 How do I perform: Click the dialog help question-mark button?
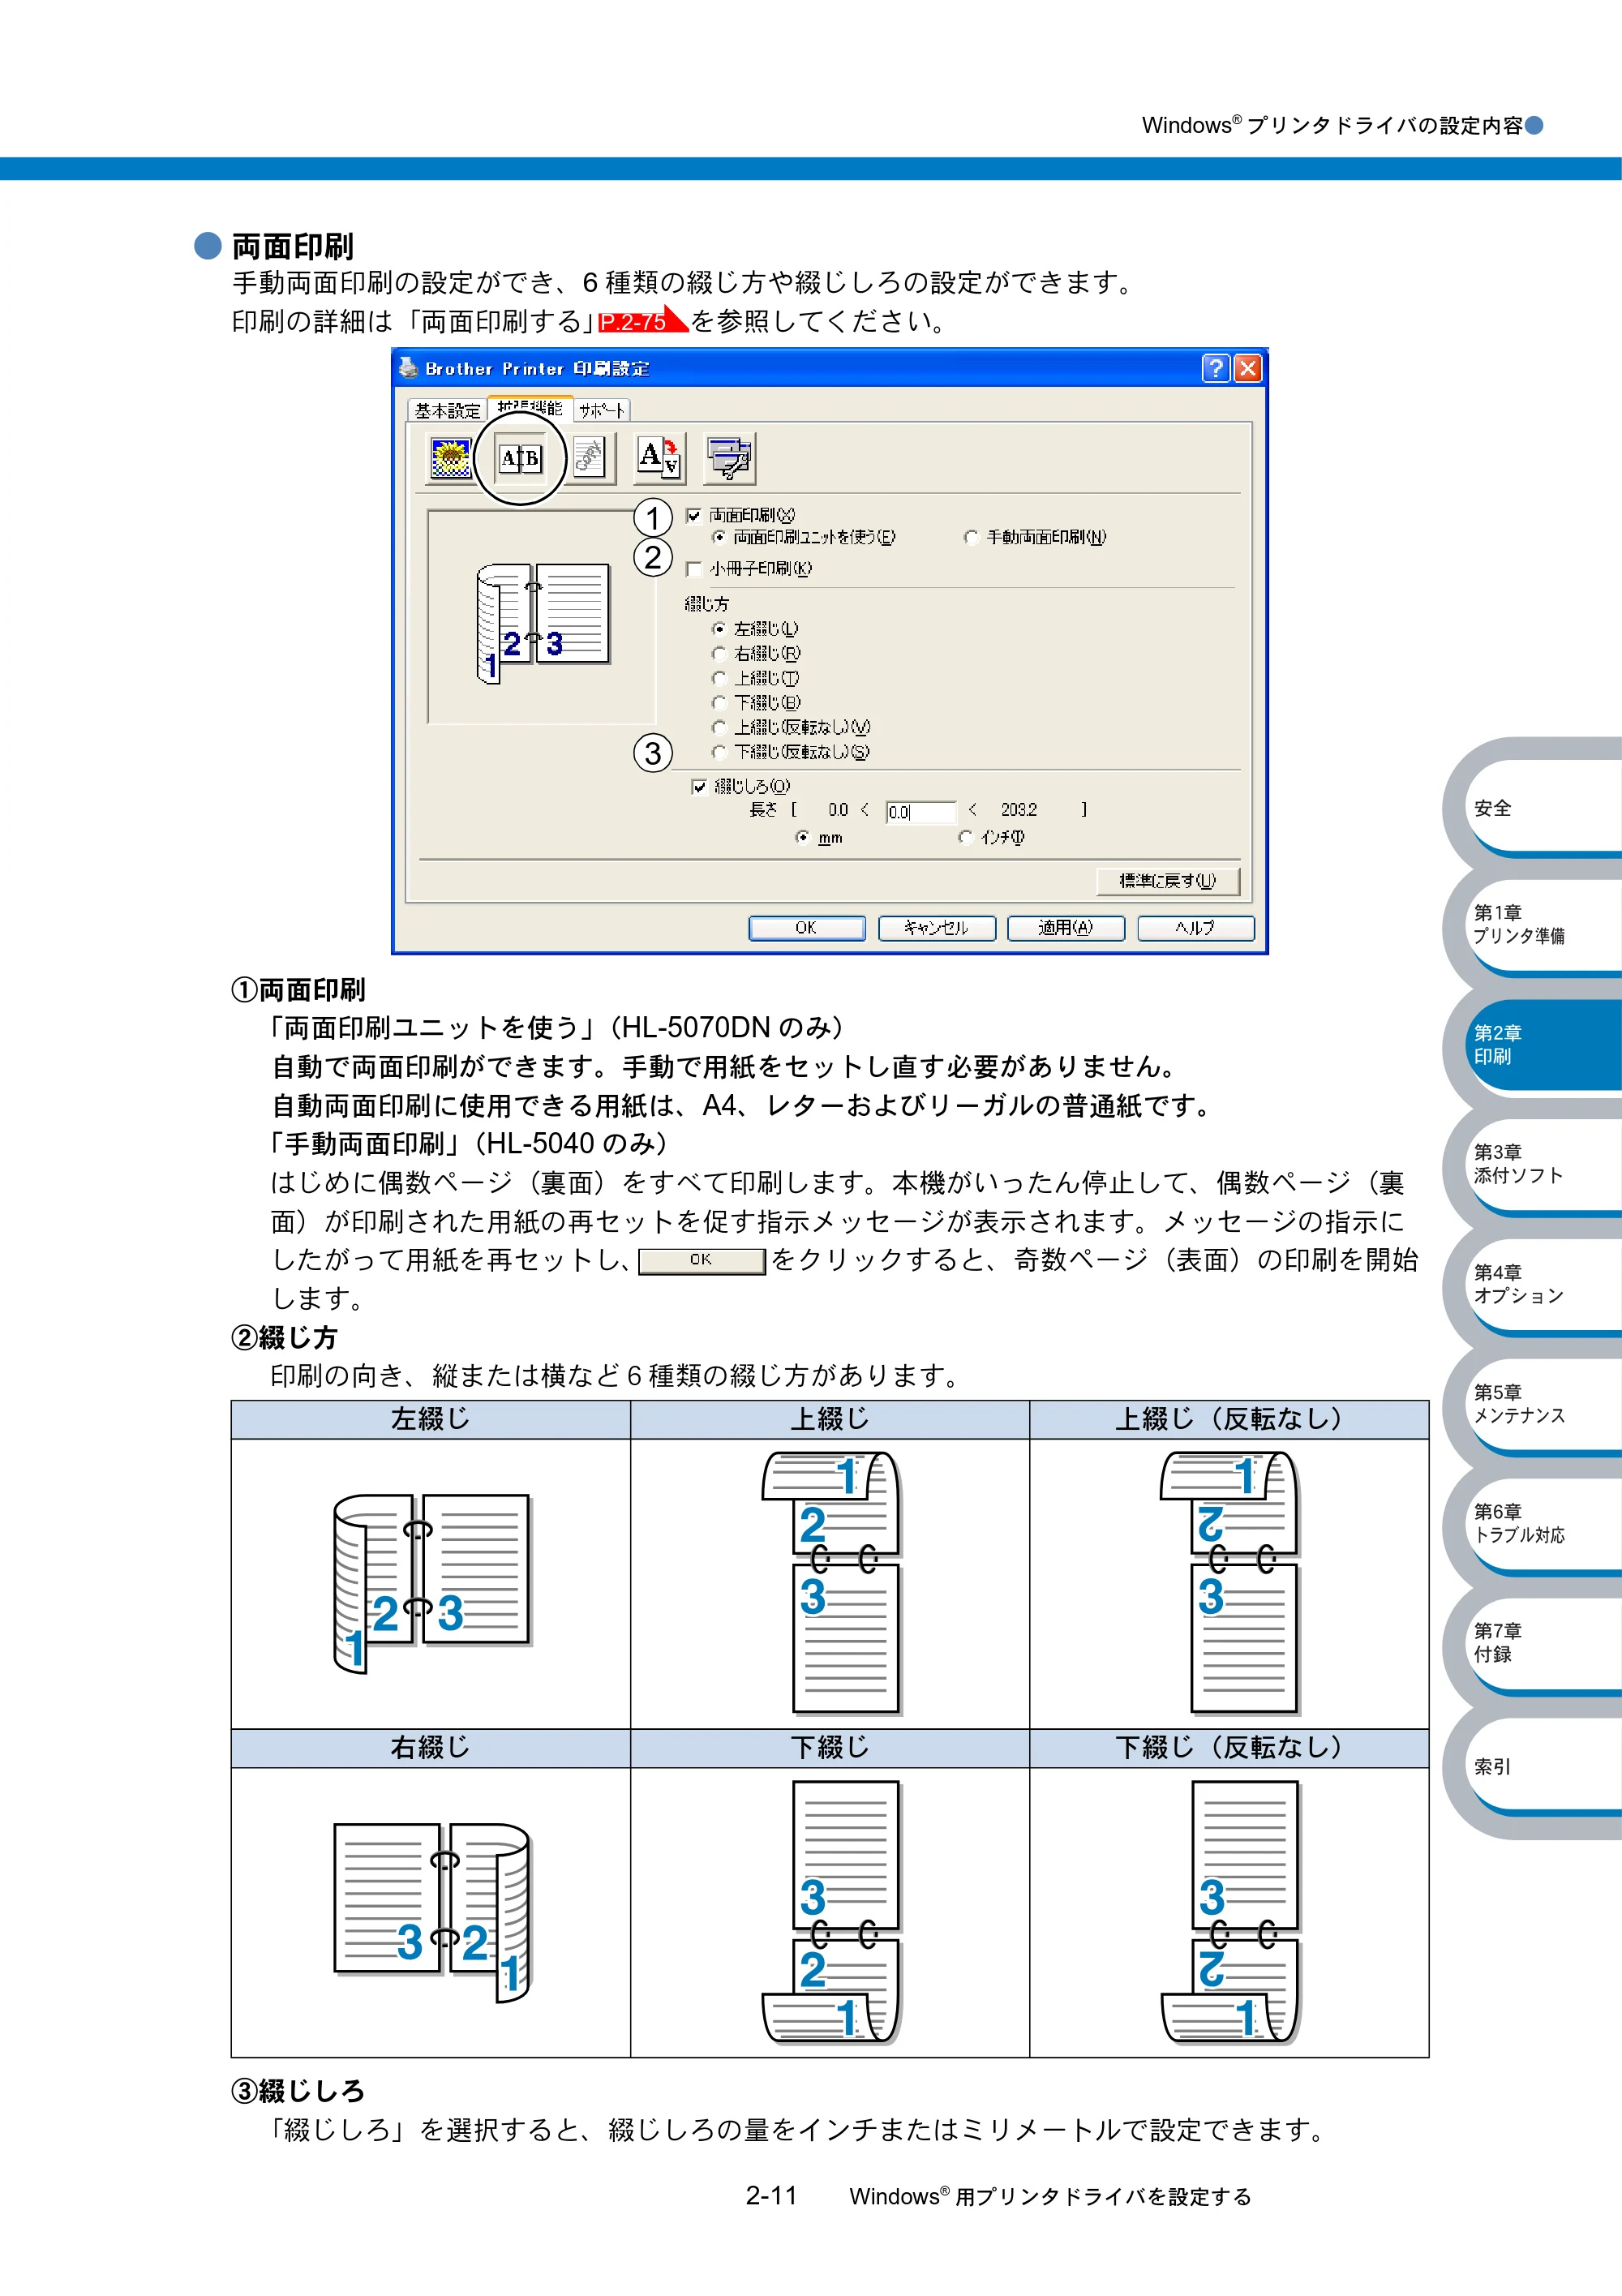click(x=1215, y=368)
